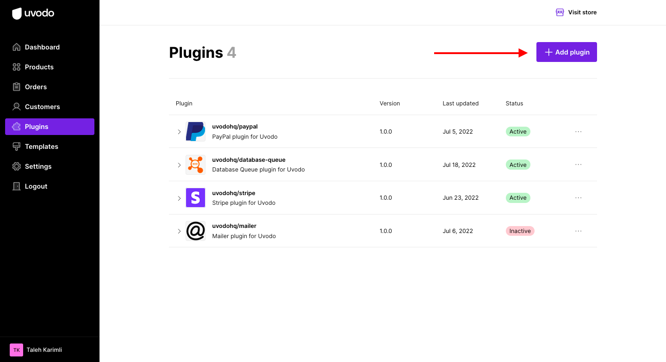The width and height of the screenshot is (666, 362).
Task: Click the Templates paint roller icon
Action: pyautogui.click(x=17, y=147)
